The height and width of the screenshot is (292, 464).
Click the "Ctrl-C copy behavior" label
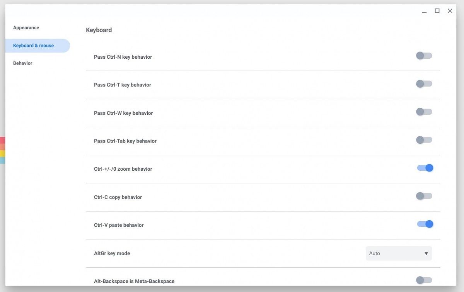118,197
